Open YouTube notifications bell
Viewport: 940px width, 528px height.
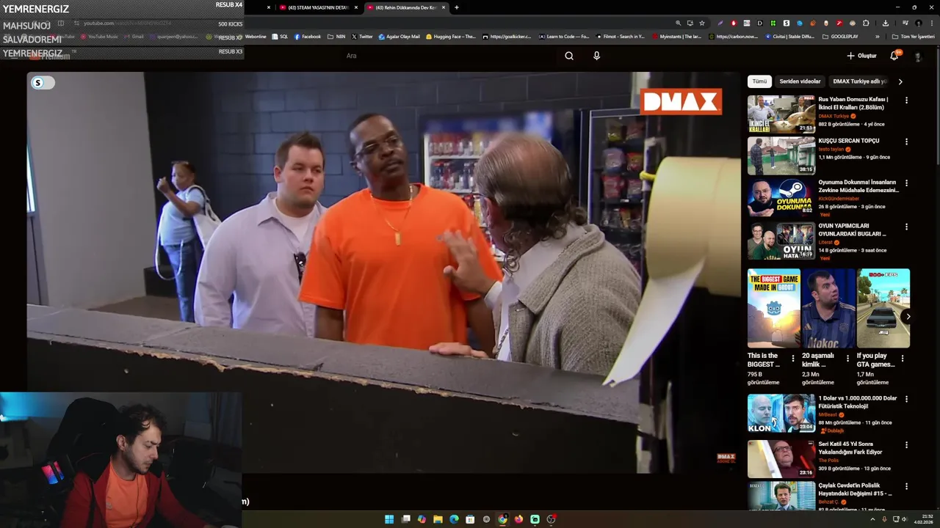[x=894, y=56]
